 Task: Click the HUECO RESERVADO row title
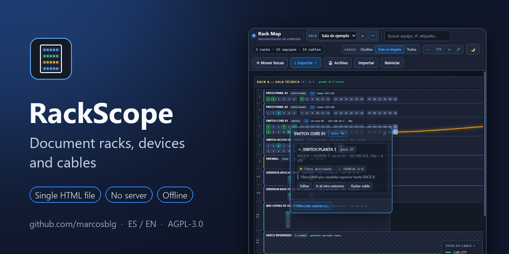click(x=278, y=235)
